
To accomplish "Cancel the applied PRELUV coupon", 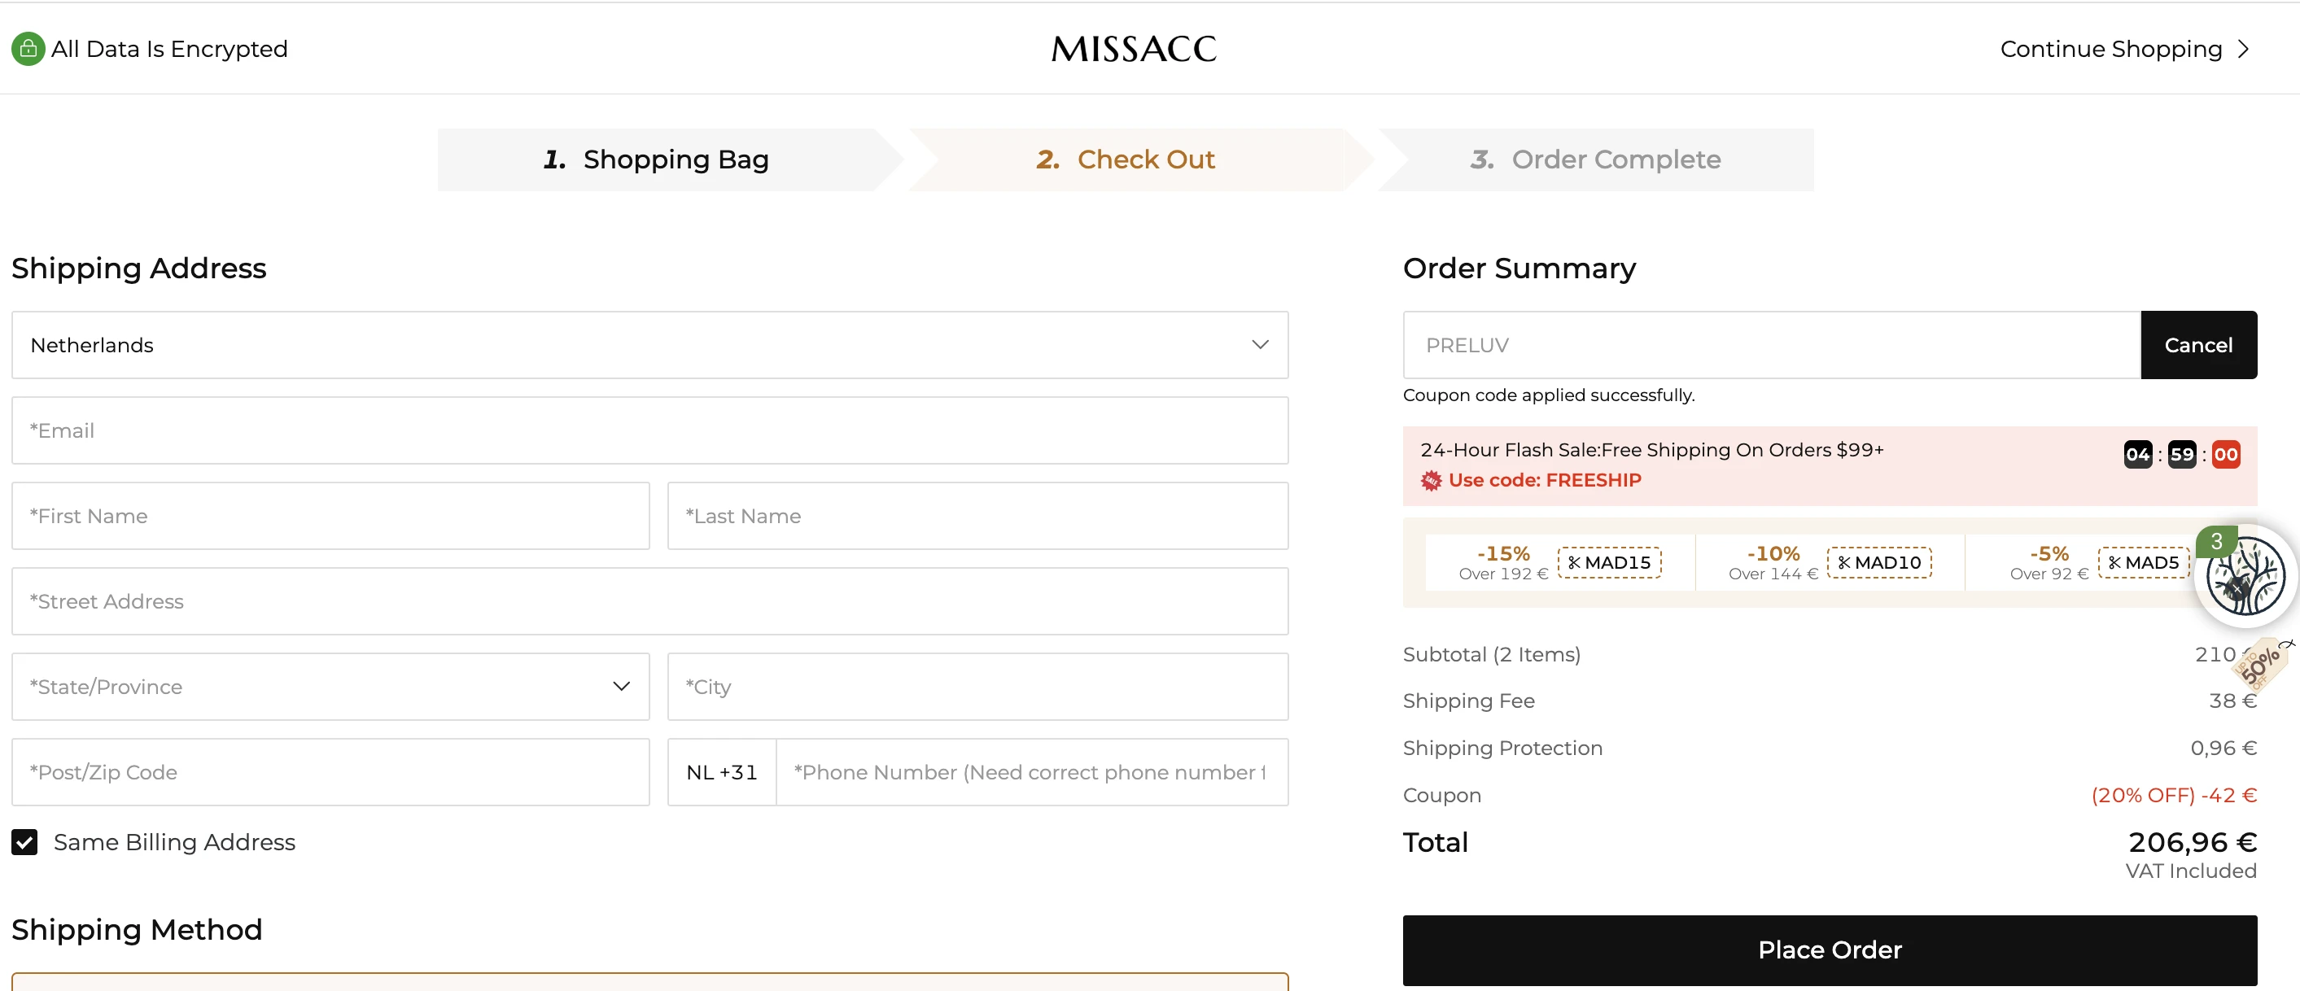I will point(2198,345).
